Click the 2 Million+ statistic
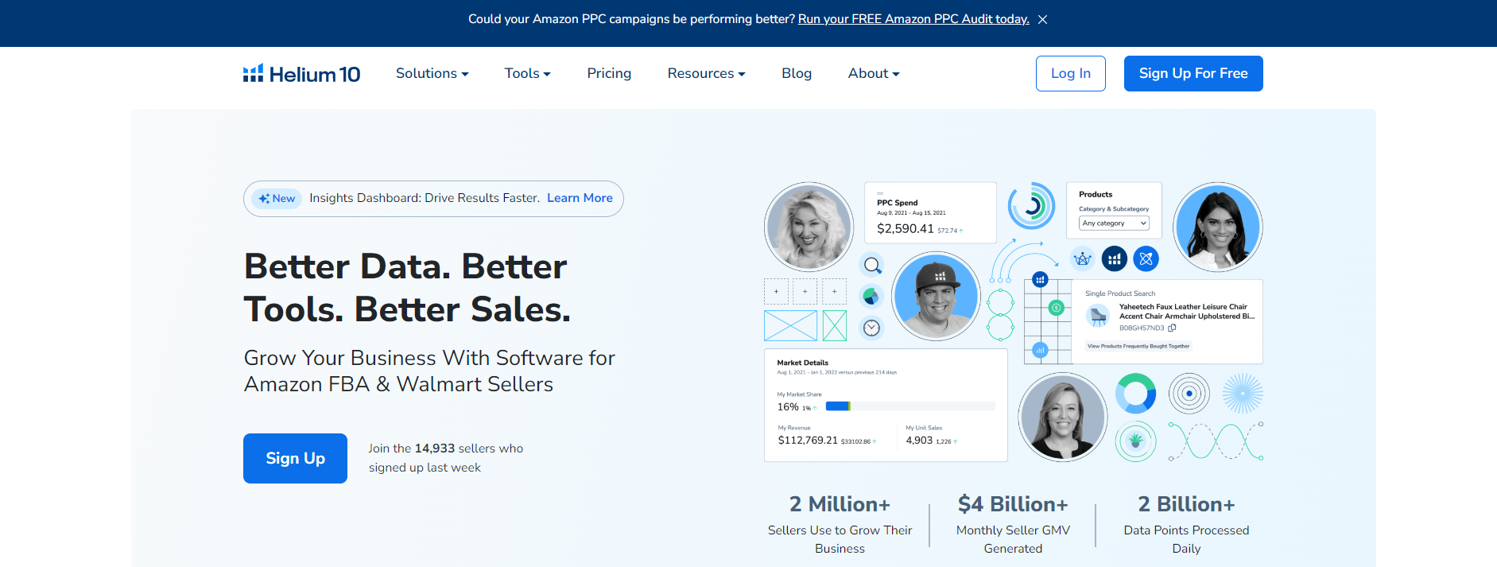Screen dimensions: 1497x567 [840, 504]
